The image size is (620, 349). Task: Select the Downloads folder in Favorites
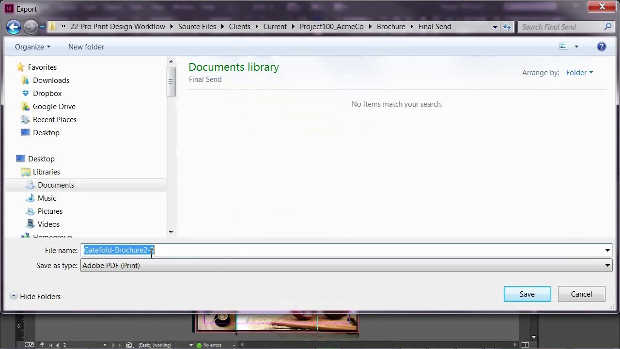tap(51, 80)
